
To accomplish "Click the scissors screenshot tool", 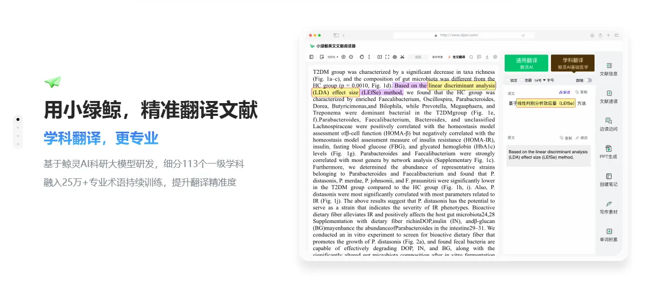I will pyautogui.click(x=402, y=57).
